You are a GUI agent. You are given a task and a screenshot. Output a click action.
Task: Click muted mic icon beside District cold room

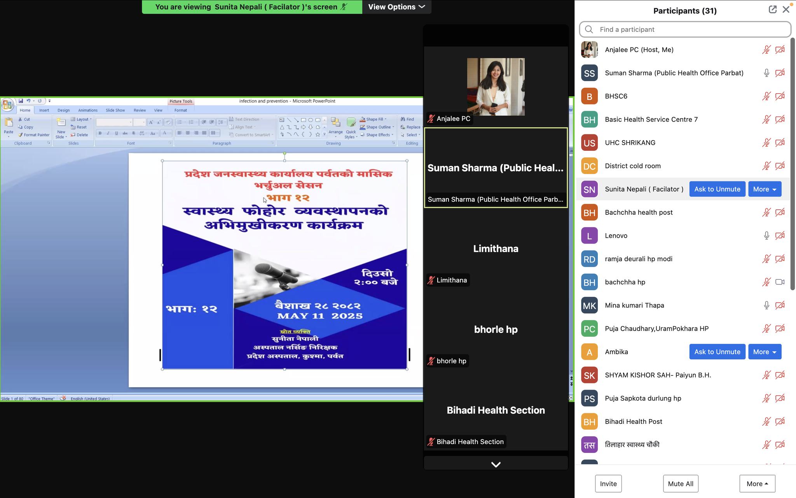[766, 166]
